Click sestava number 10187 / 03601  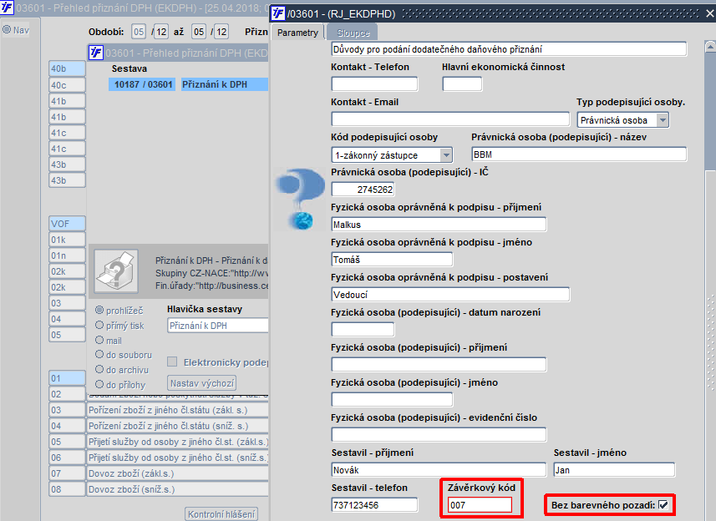click(x=142, y=84)
